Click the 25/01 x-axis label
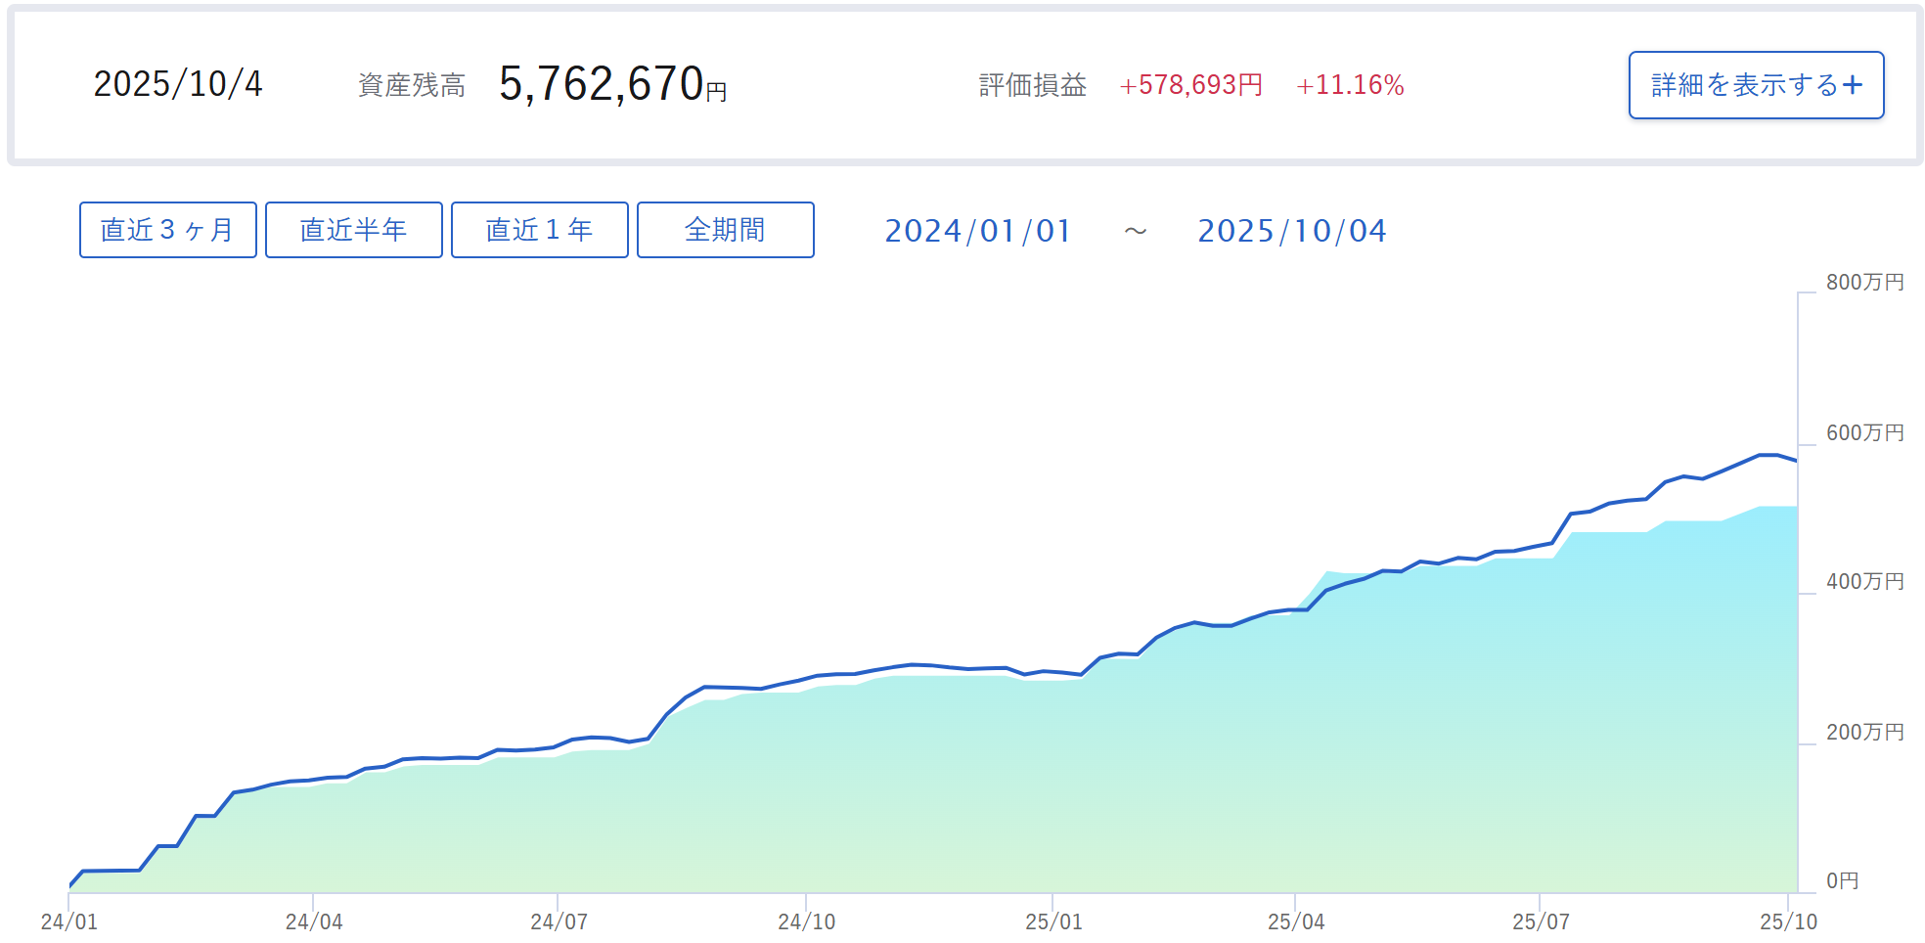 [x=1053, y=921]
